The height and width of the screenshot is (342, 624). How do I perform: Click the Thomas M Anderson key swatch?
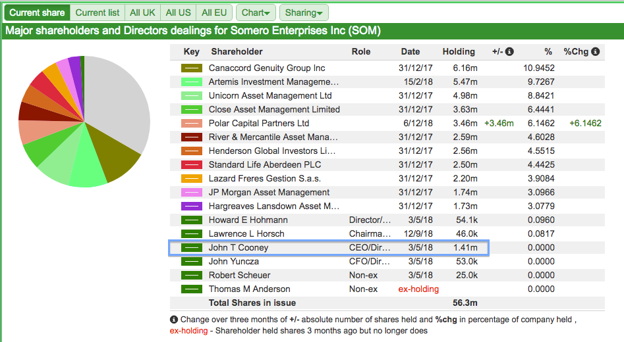point(192,289)
